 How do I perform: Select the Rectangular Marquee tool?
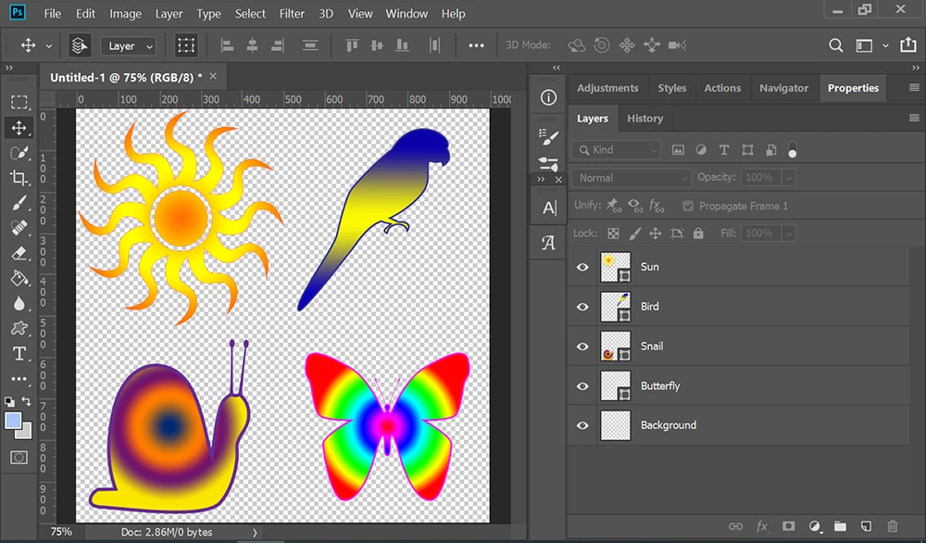coord(19,102)
